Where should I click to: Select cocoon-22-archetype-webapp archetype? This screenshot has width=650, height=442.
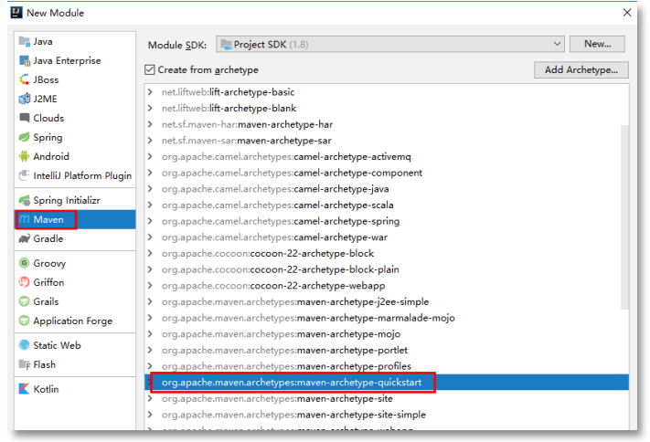coord(387,286)
